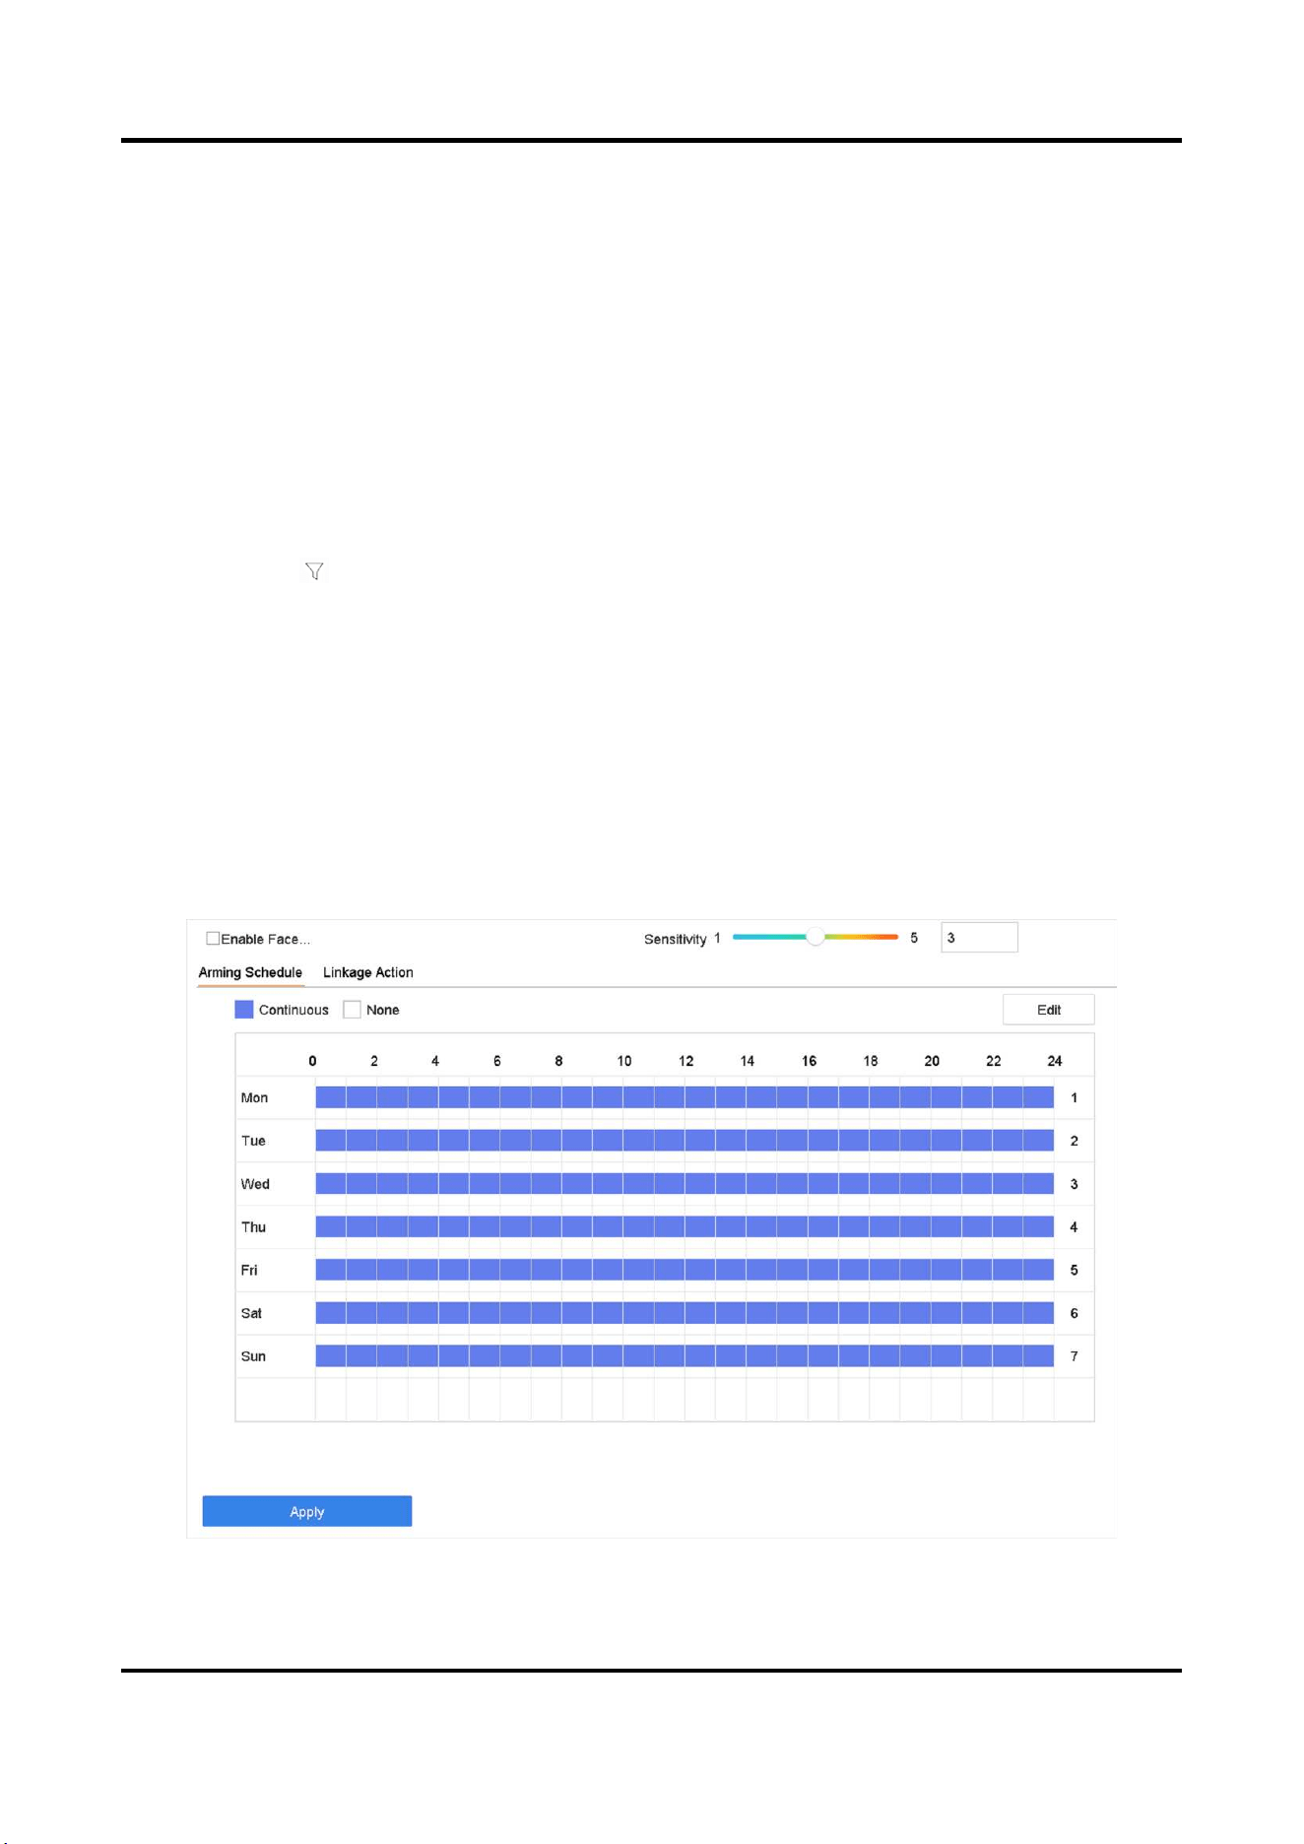Image resolution: width=1304 pixels, height=1844 pixels.
Task: Enable the Face detection checkbox
Action: [x=213, y=939]
